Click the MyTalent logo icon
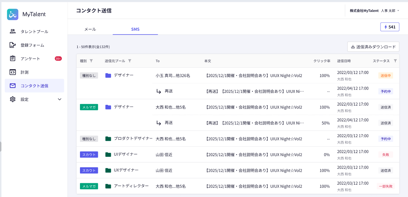 (x=13, y=14)
